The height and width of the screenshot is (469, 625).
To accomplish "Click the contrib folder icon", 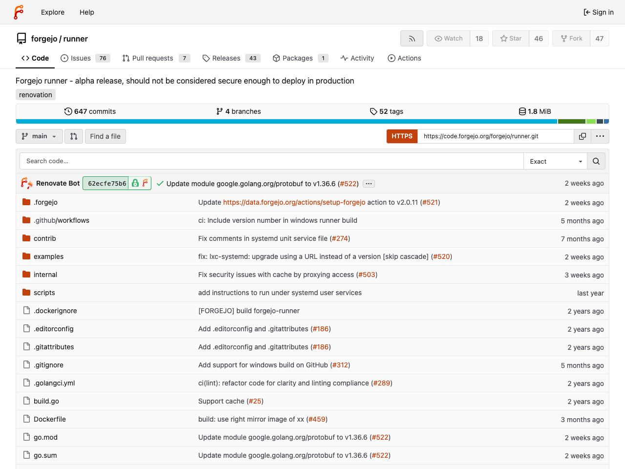I will pos(26,238).
